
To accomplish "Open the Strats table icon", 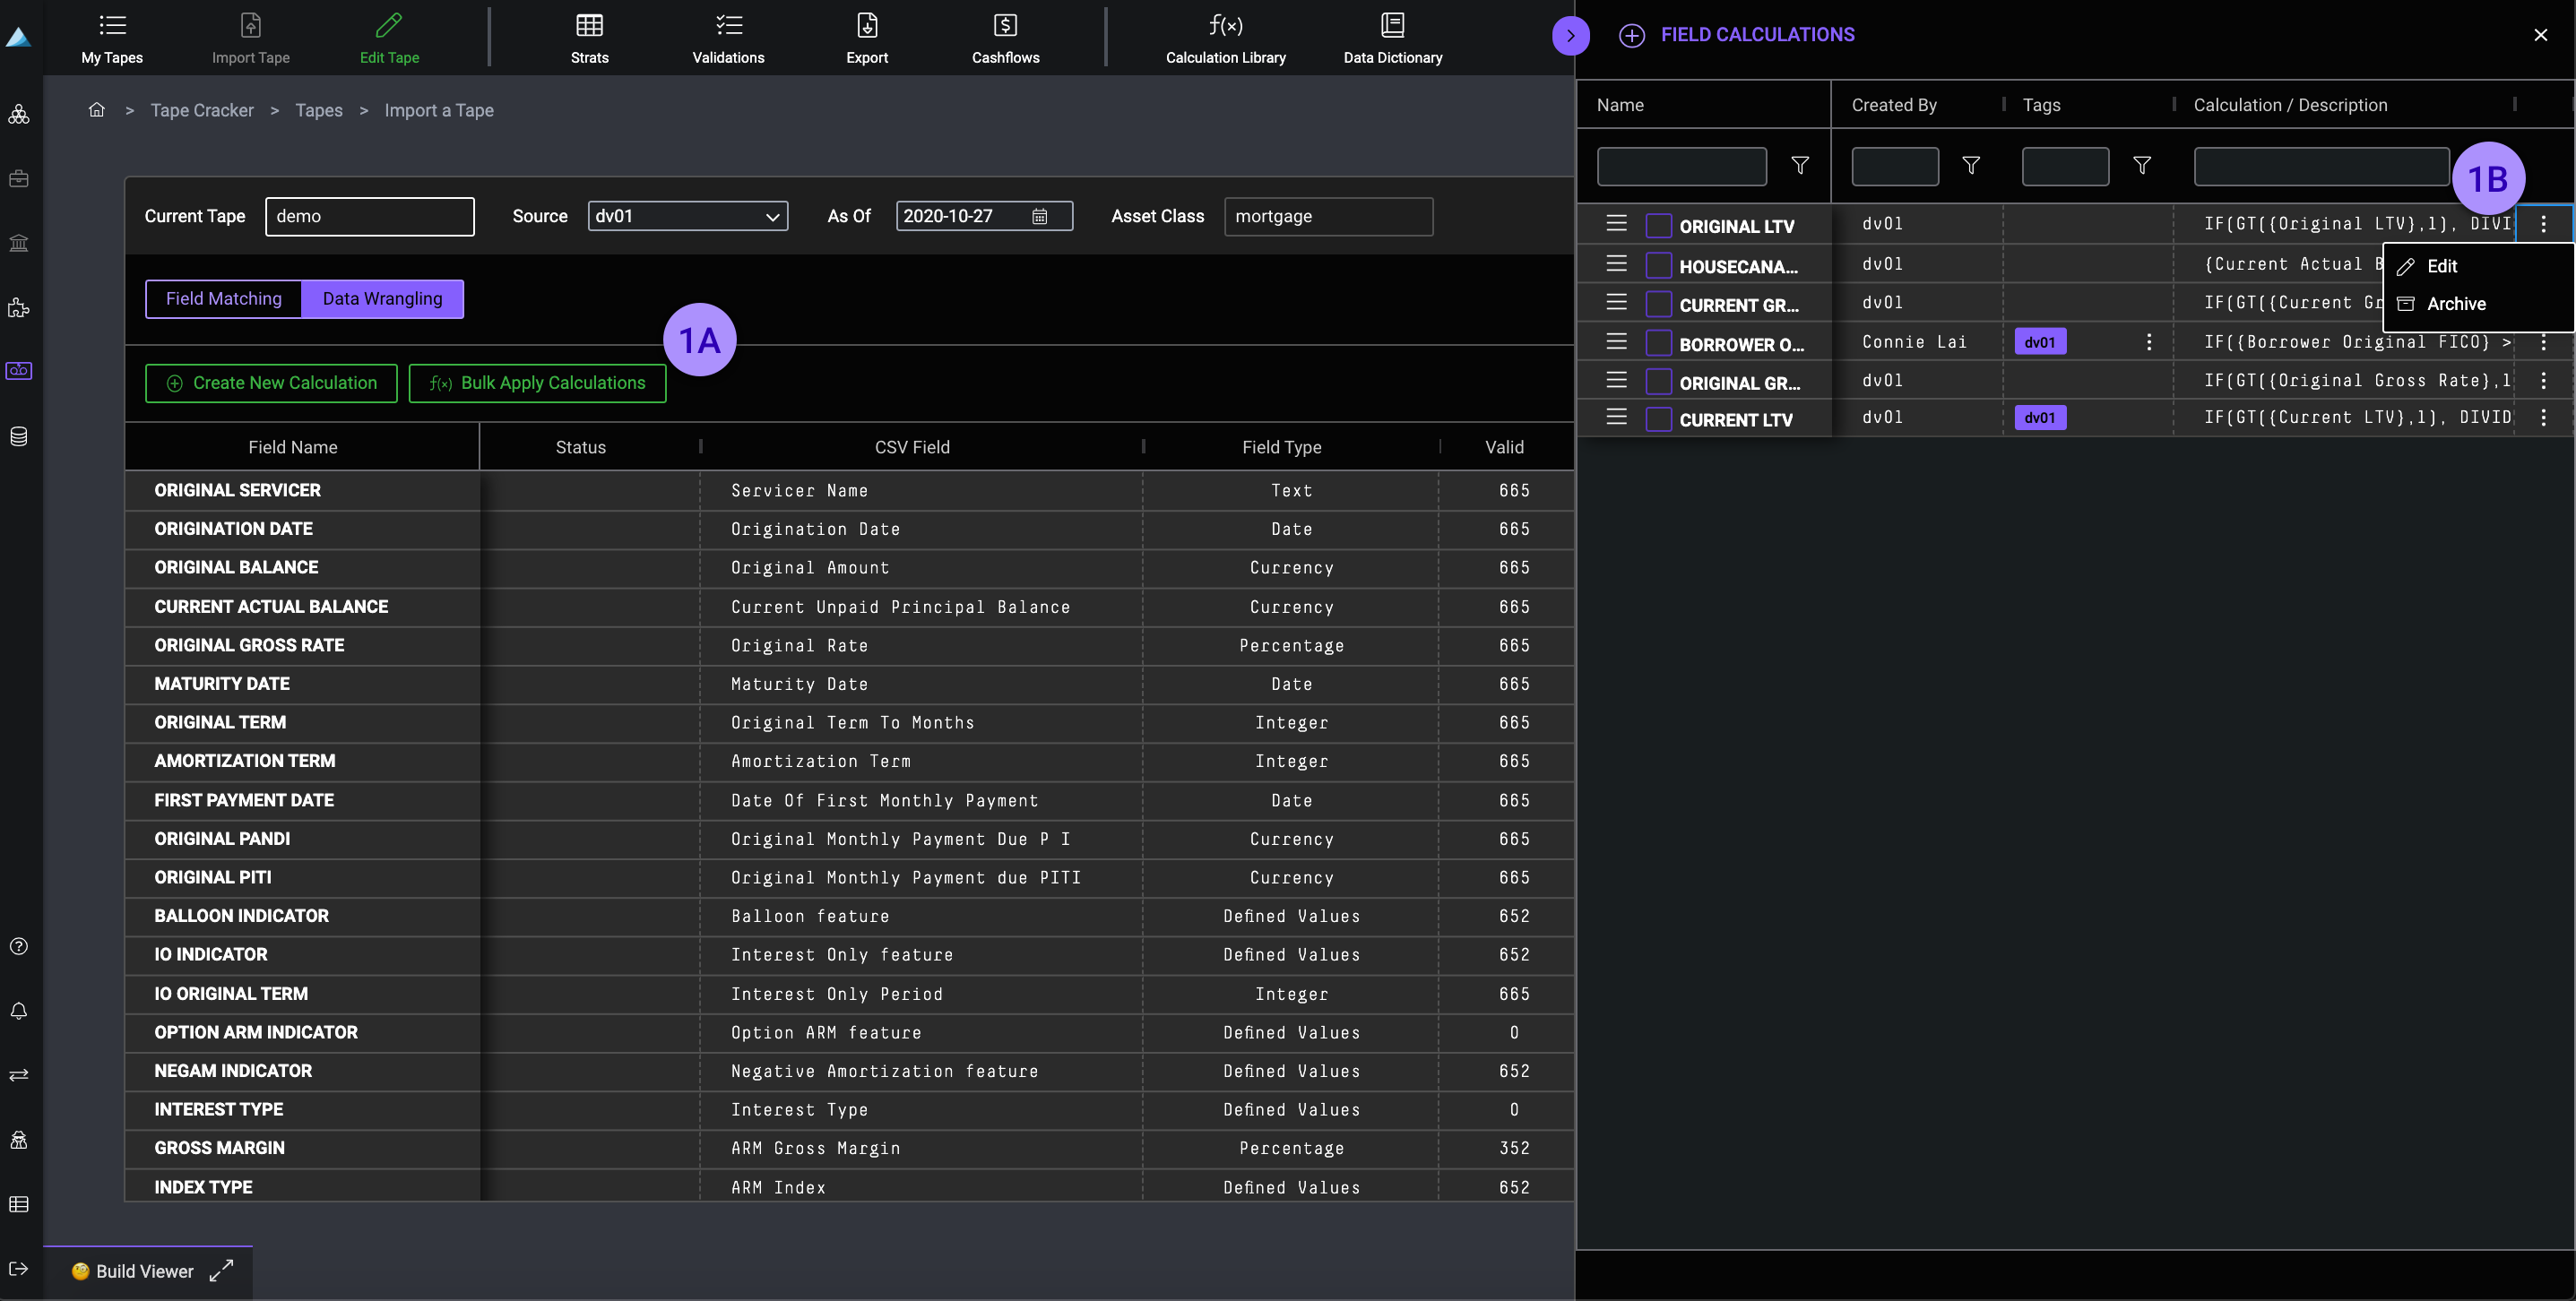I will [x=589, y=26].
